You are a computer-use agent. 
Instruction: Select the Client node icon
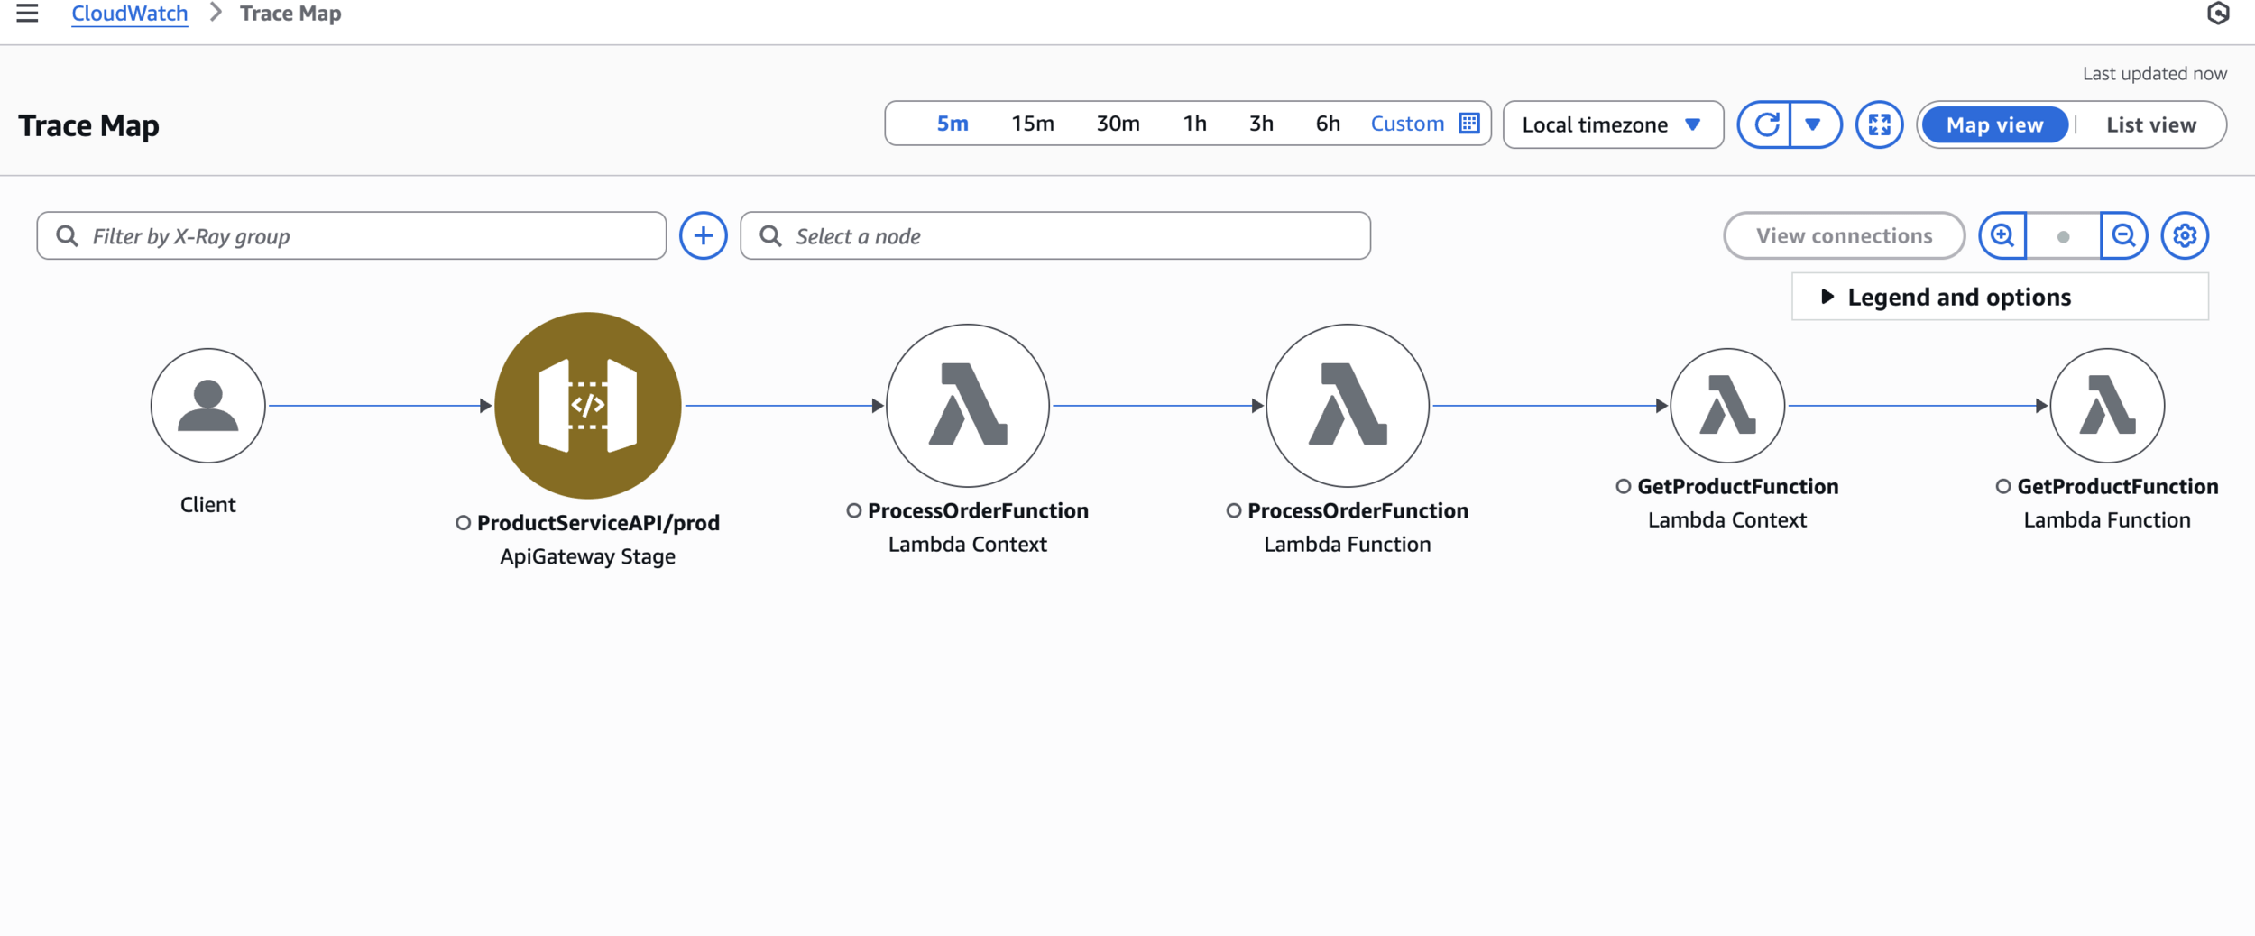[x=208, y=406]
